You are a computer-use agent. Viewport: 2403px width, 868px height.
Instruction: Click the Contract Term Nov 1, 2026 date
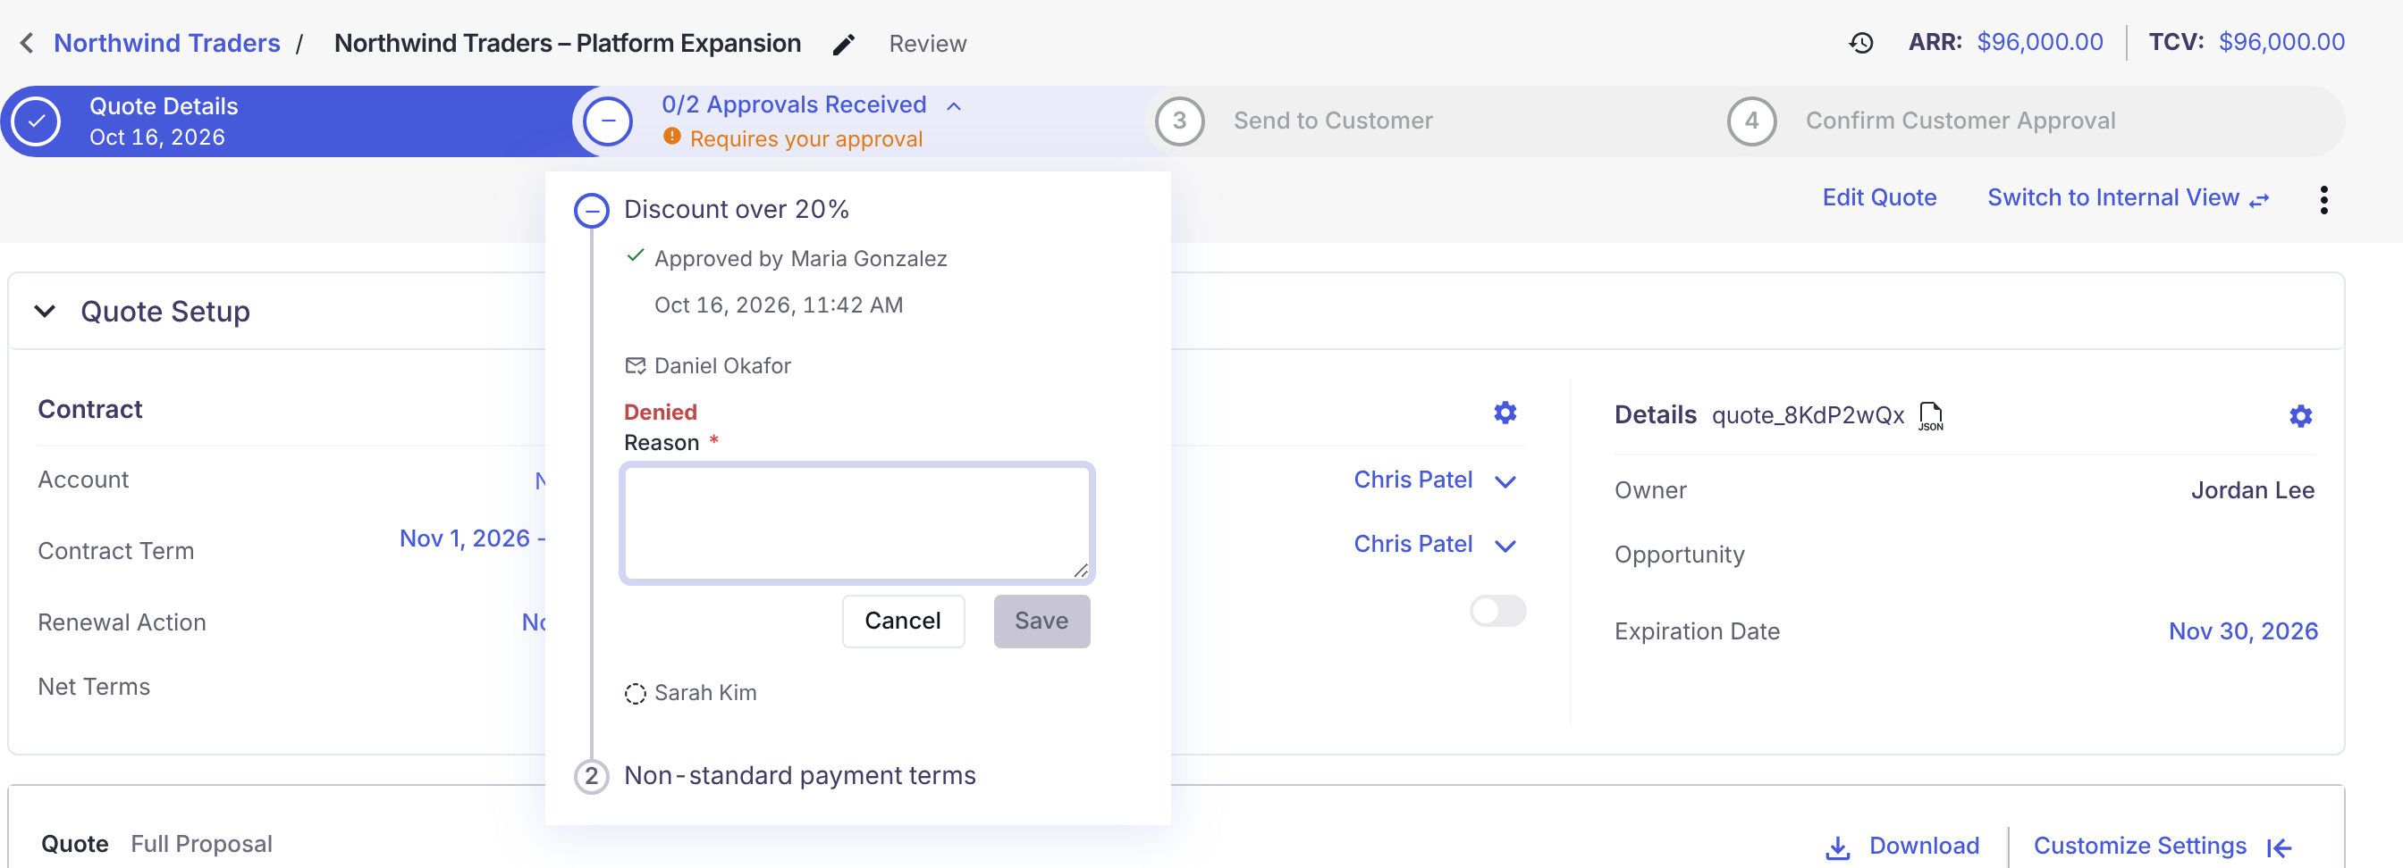[x=472, y=539]
